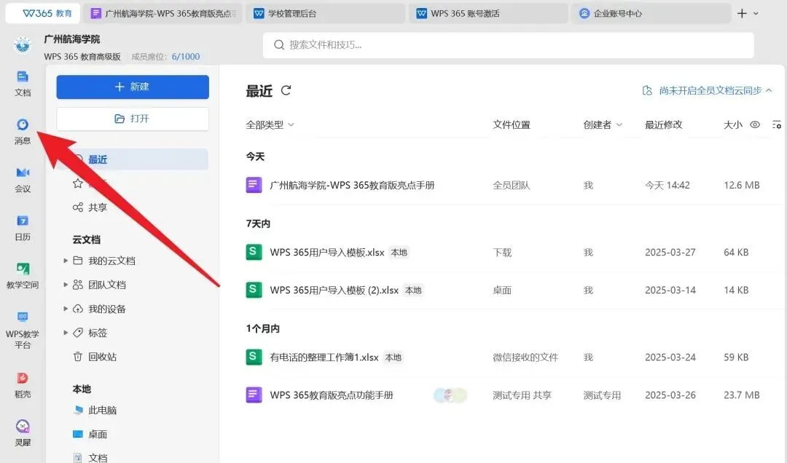The height and width of the screenshot is (463, 787).
Task: Open the tab list dropdown arrow beside plus
Action: tap(756, 14)
